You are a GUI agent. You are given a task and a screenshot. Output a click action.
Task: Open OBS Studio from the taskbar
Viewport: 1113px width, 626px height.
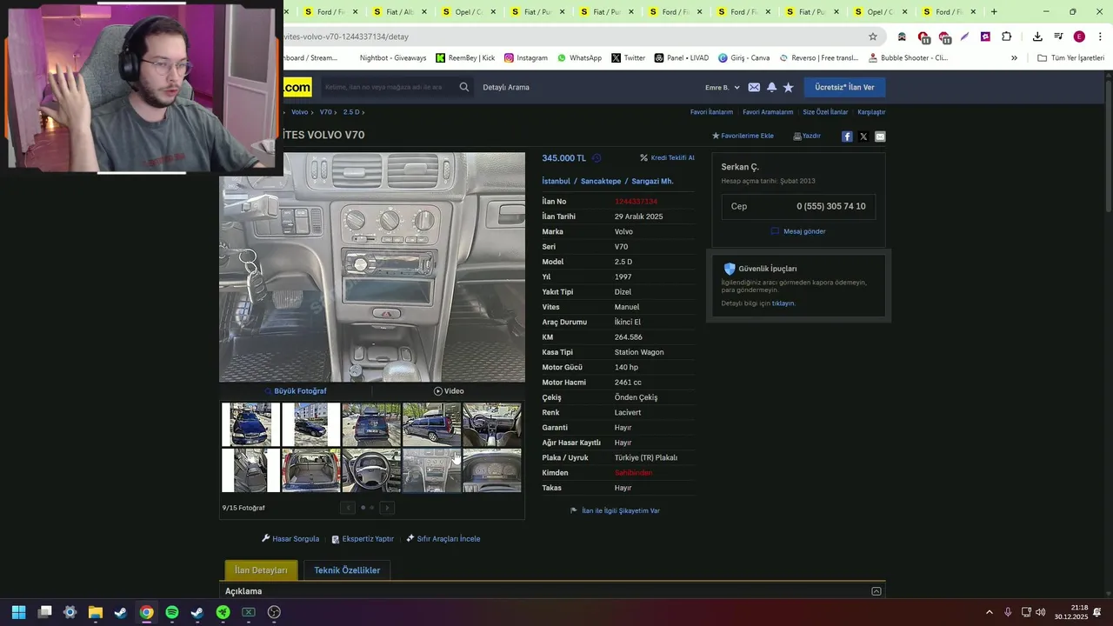click(274, 612)
